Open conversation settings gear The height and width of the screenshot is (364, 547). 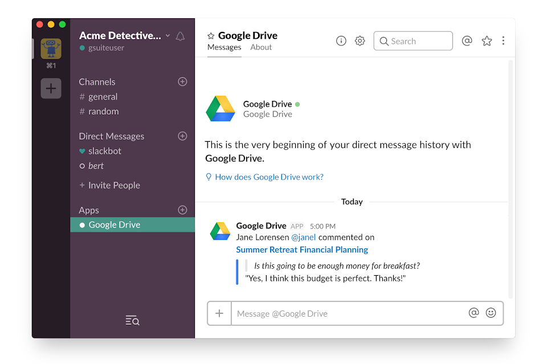(360, 41)
